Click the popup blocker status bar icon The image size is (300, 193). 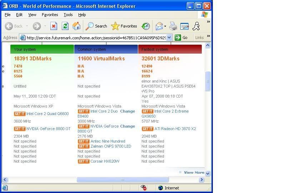click(x=144, y=188)
